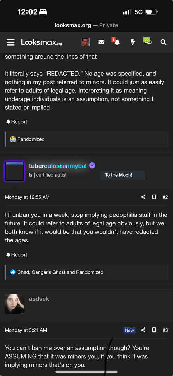Open permalink #2 of the post
Viewport: 173px width, 376px height.
pyautogui.click(x=165, y=197)
